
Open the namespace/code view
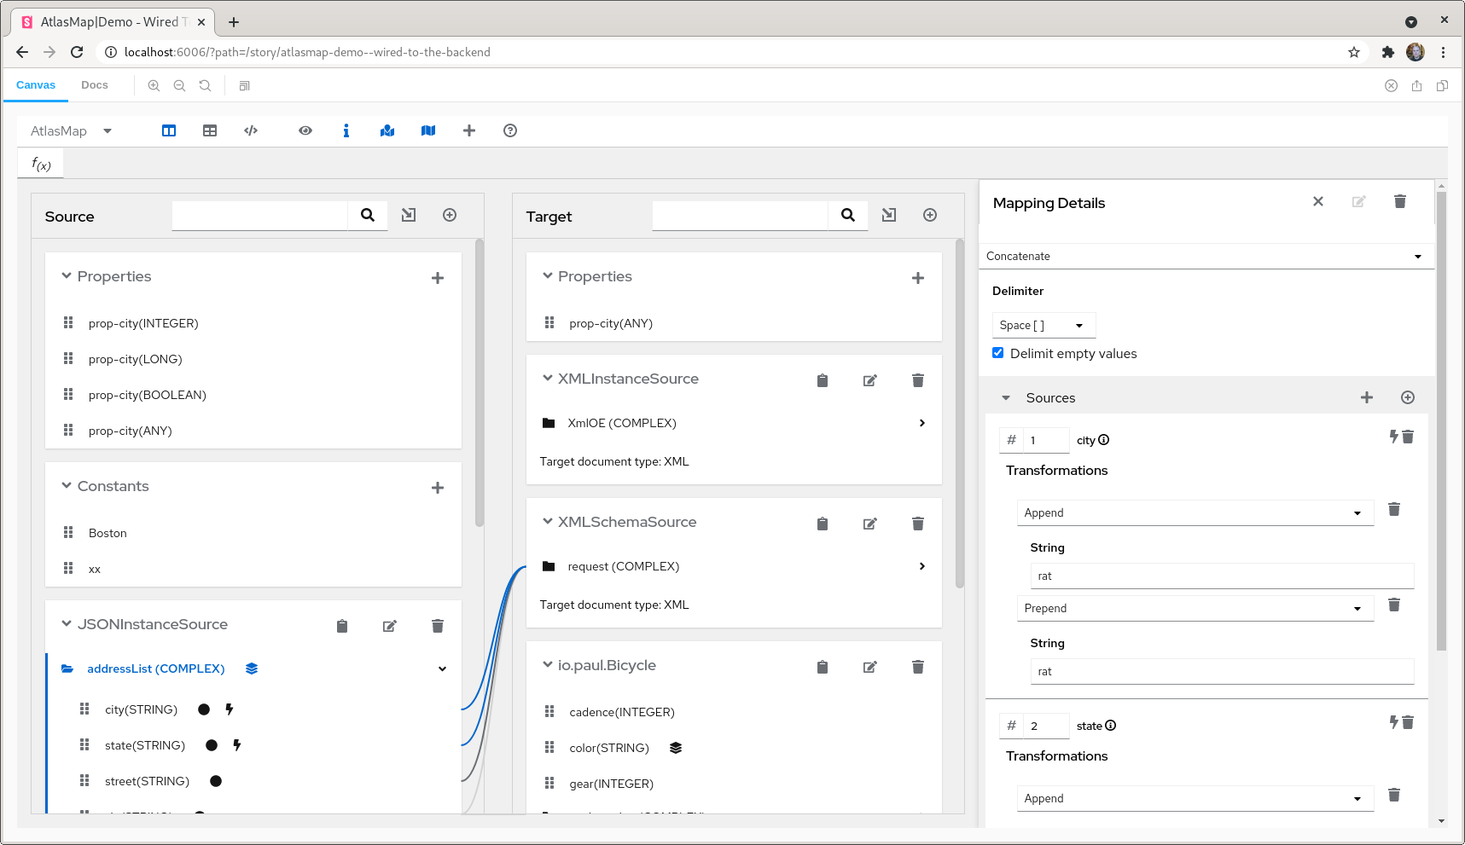tap(250, 130)
